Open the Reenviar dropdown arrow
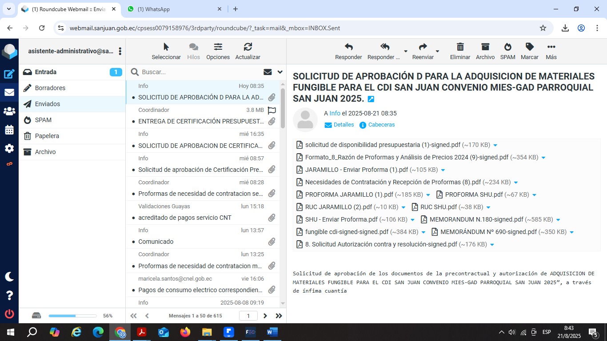Screen dimensions: 607x341 (437, 52)
